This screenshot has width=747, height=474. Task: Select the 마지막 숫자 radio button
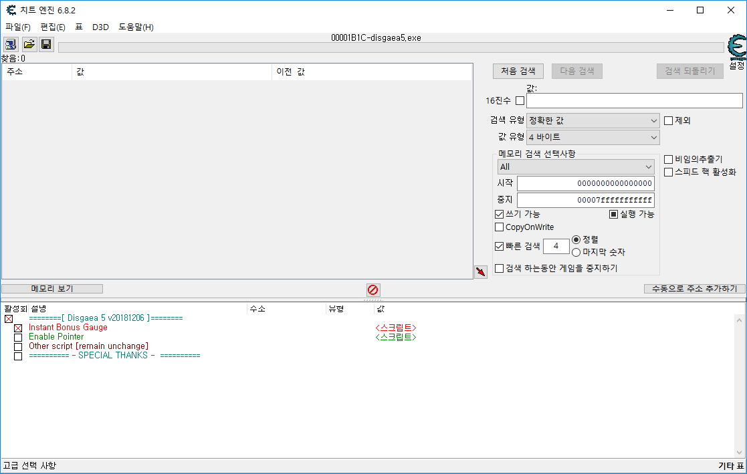click(x=576, y=252)
